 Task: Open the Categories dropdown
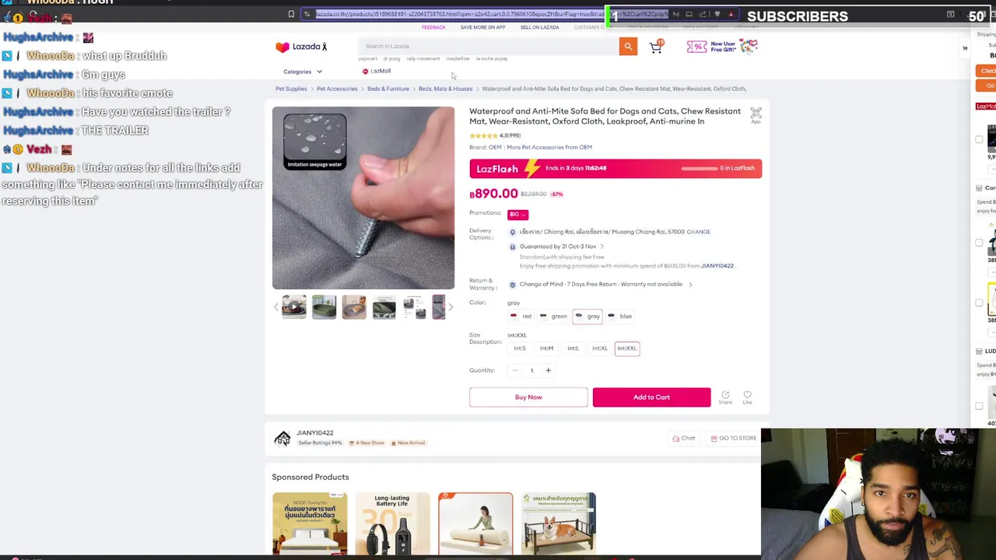303,72
